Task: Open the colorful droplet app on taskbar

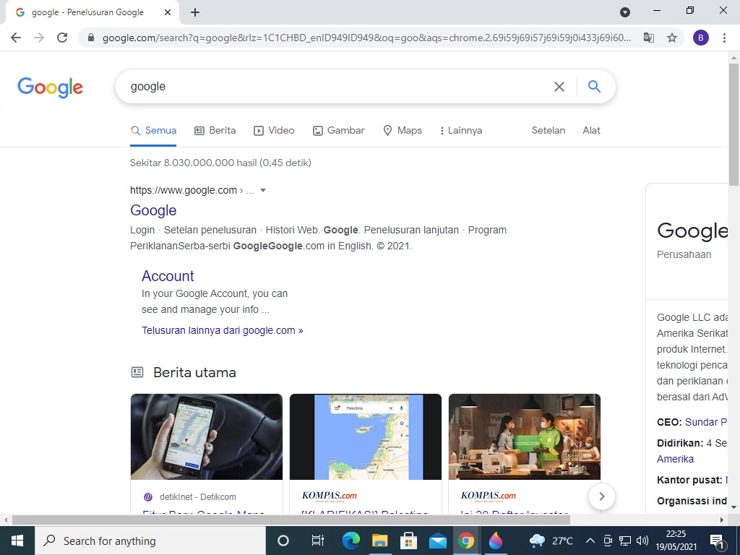Action: [x=495, y=541]
